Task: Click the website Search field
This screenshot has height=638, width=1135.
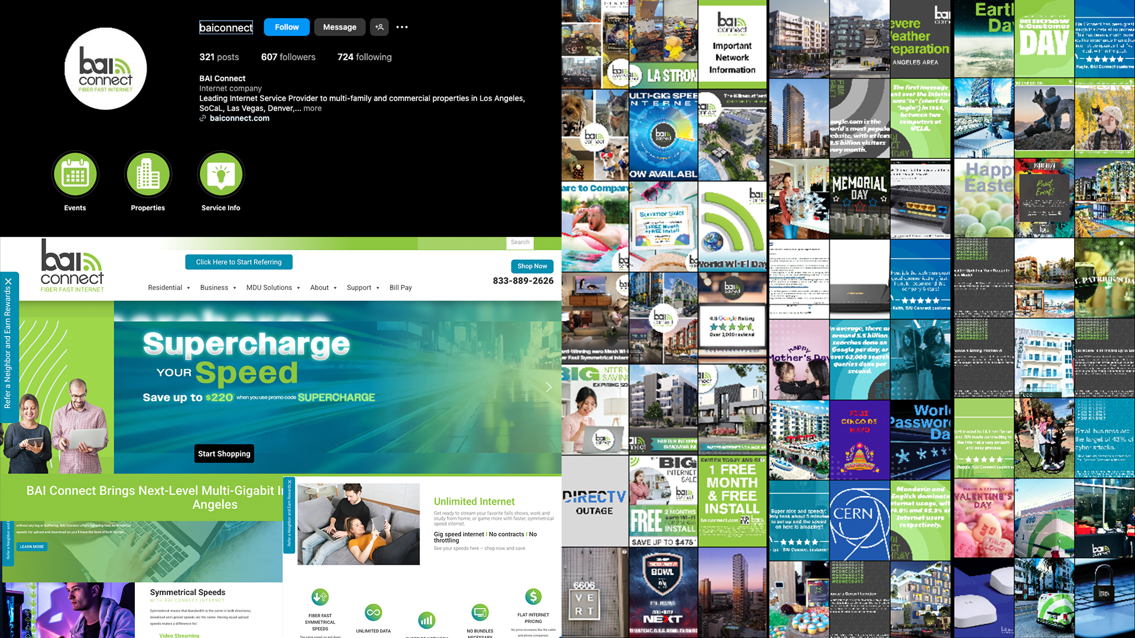Action: click(520, 242)
